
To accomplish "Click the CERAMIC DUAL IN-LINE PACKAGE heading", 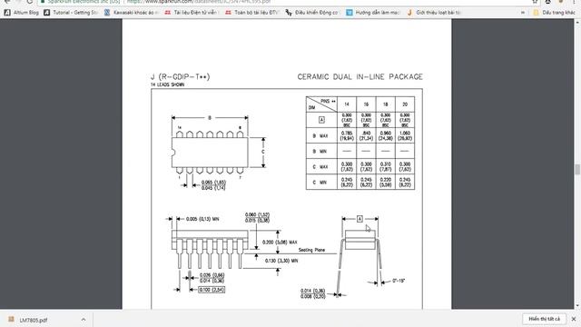I will pyautogui.click(x=359, y=76).
